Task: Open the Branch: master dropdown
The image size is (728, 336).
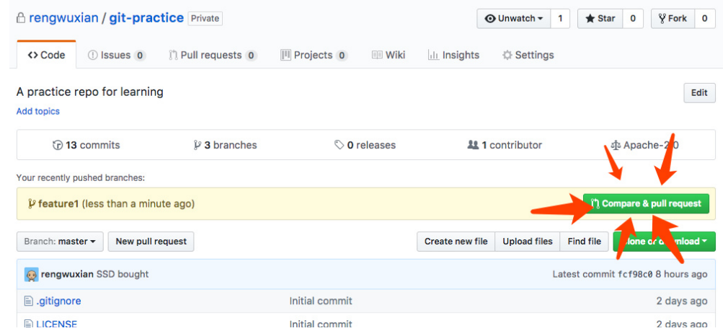Action: (x=60, y=242)
